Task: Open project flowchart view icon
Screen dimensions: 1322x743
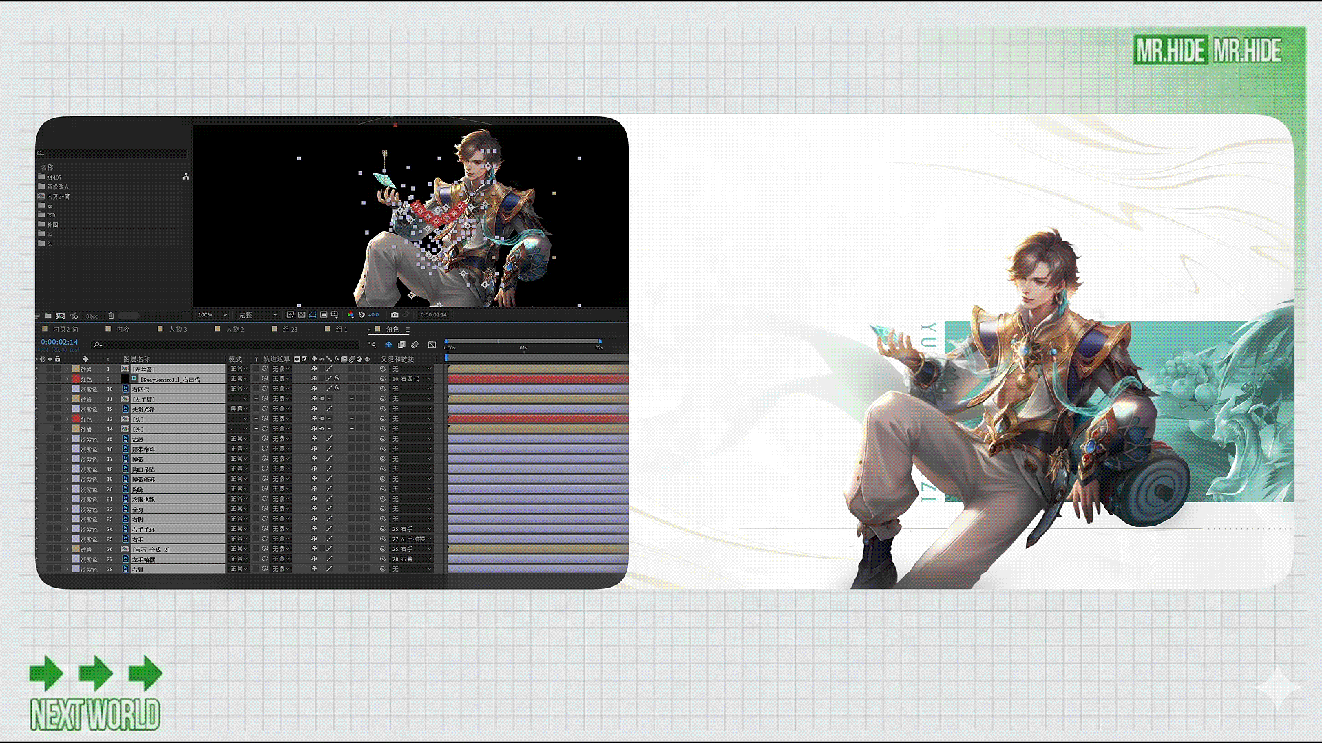Action: (186, 177)
